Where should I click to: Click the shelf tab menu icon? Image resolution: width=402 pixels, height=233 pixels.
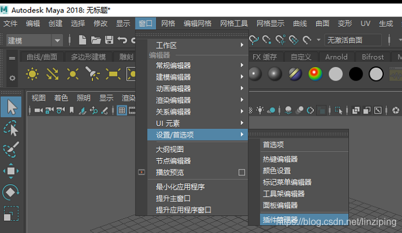12,58
